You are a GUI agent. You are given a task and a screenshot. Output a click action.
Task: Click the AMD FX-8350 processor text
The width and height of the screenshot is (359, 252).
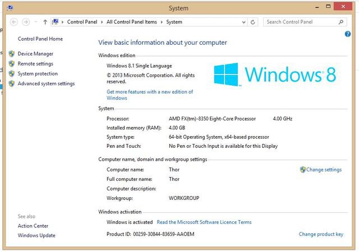pyautogui.click(x=212, y=119)
